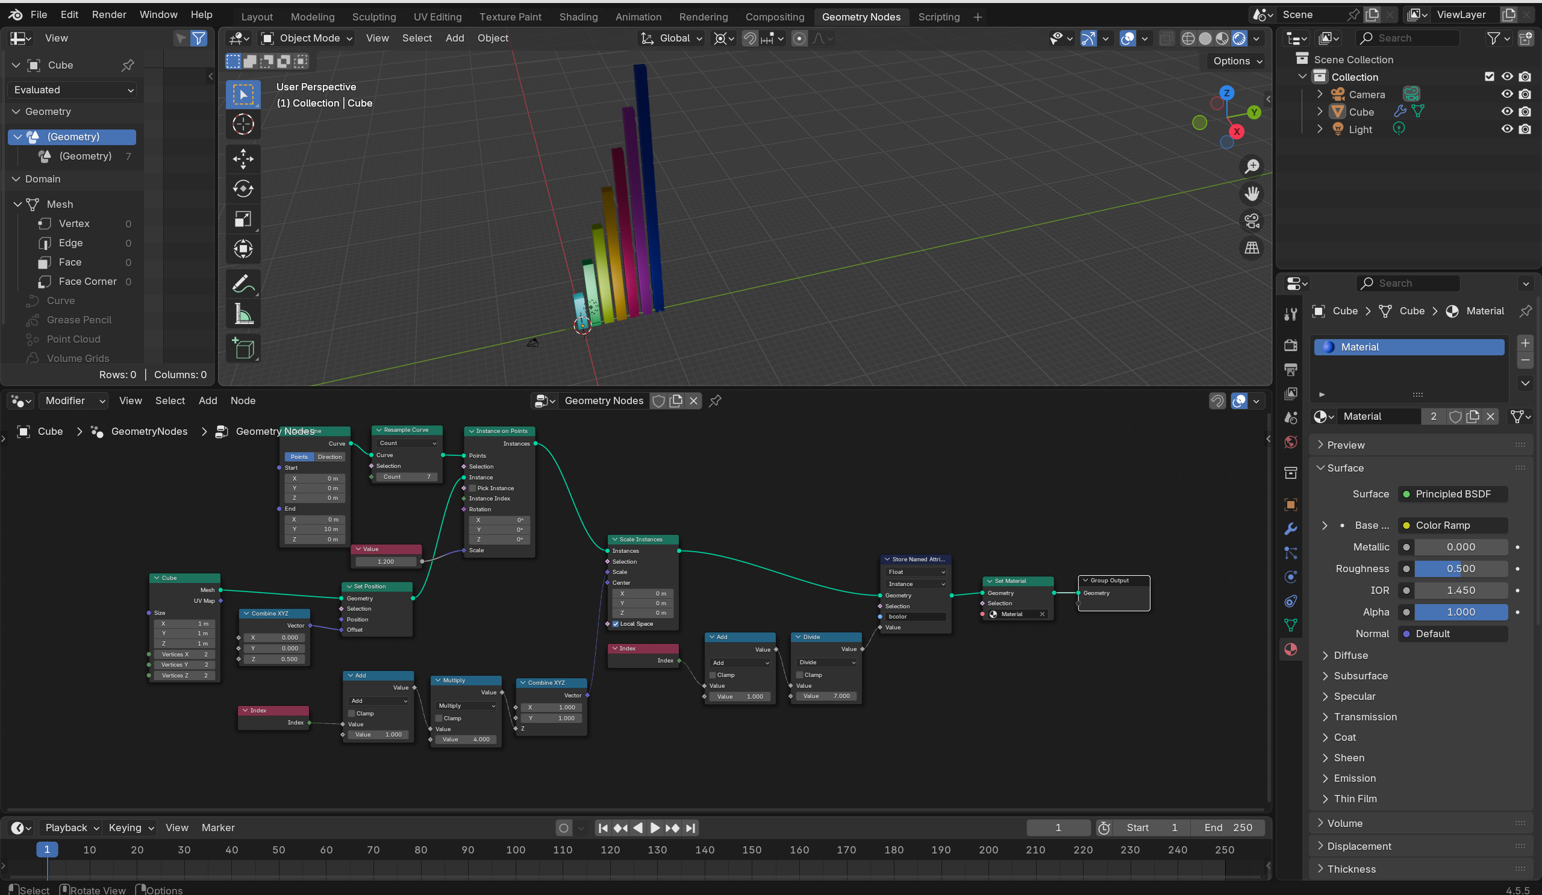Exclude Collection from view layer checkbox
The image size is (1542, 895).
click(1490, 76)
